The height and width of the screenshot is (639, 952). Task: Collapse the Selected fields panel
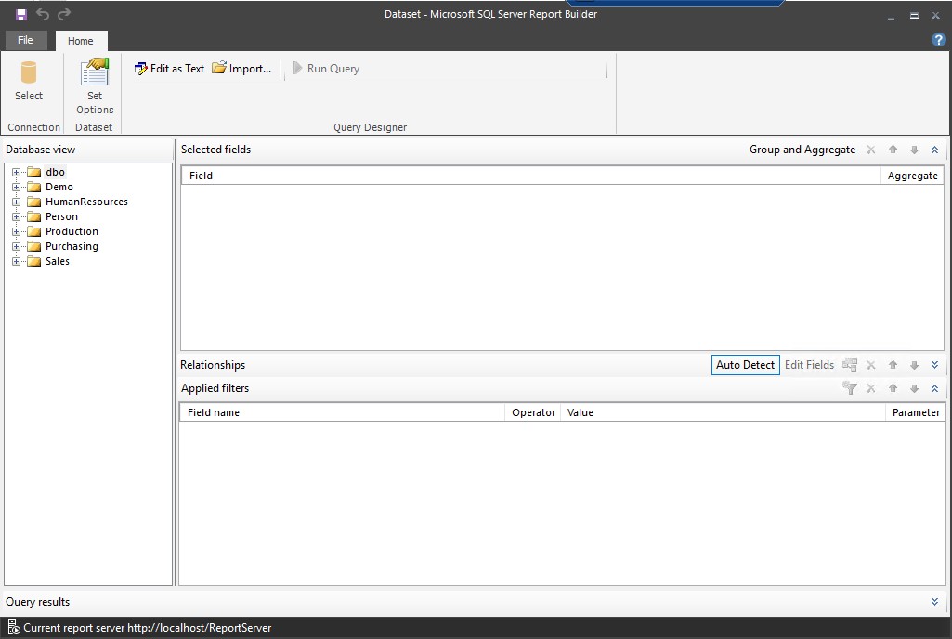934,150
